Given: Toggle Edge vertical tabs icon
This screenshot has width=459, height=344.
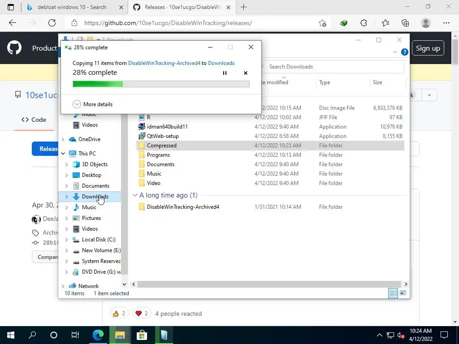Looking at the screenshot, I should 11,7.
